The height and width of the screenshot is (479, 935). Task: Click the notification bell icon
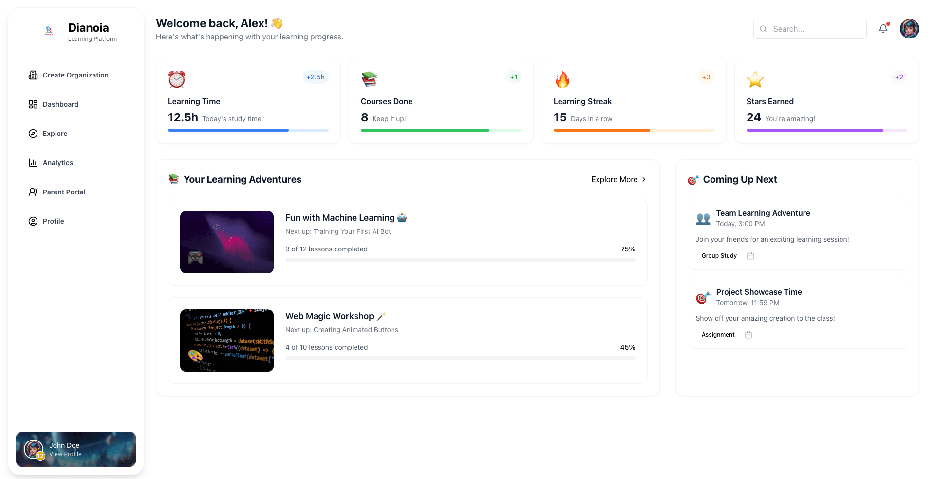point(883,29)
